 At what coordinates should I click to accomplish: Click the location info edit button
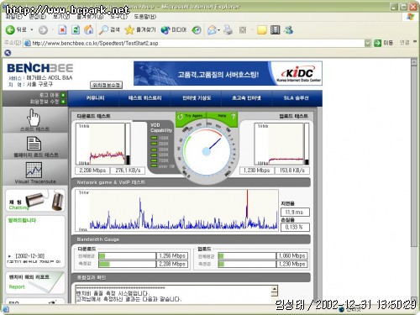point(106,85)
